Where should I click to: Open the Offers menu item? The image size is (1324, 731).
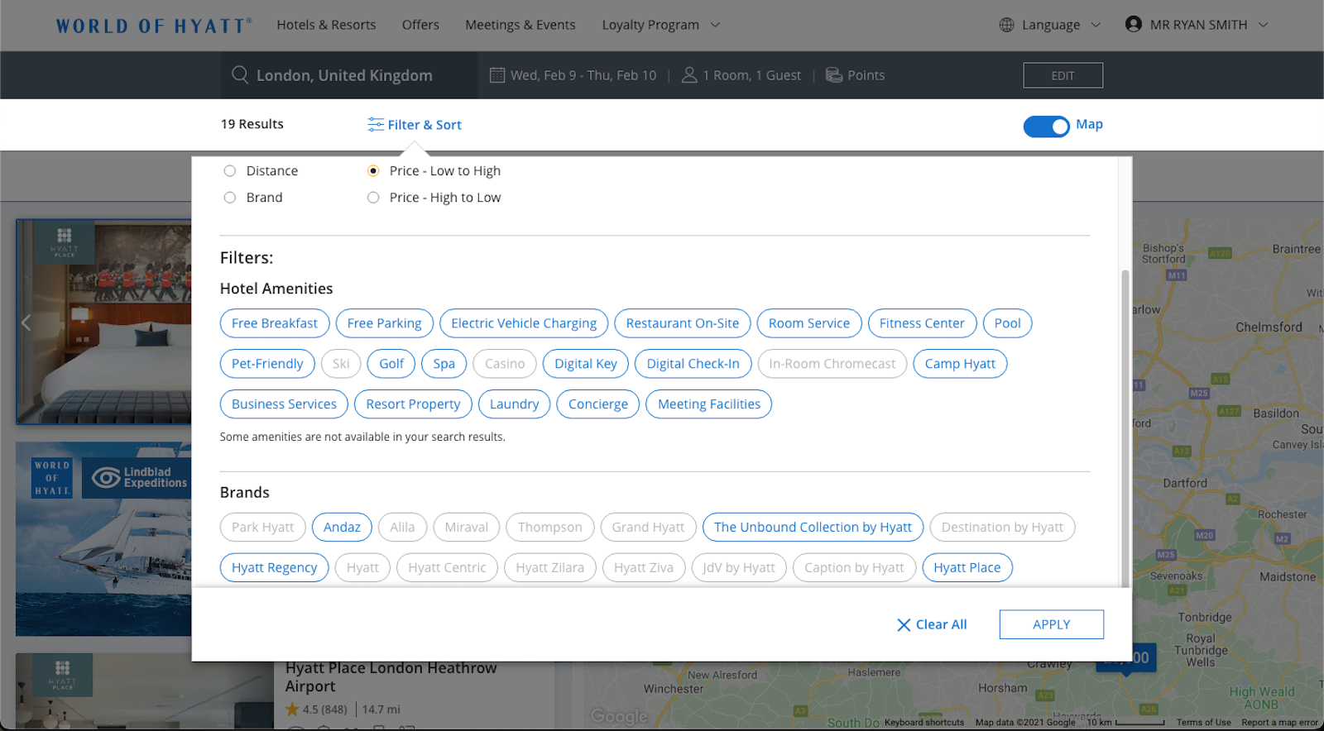click(x=420, y=25)
